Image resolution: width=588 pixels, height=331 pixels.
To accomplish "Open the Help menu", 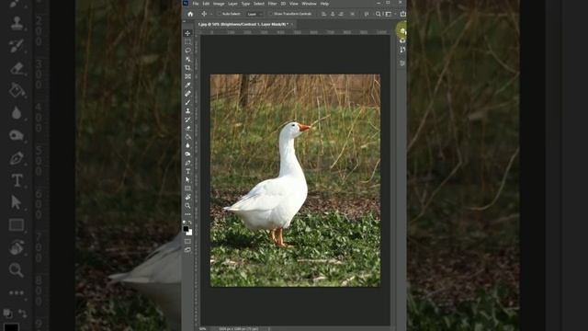I will (x=324, y=4).
